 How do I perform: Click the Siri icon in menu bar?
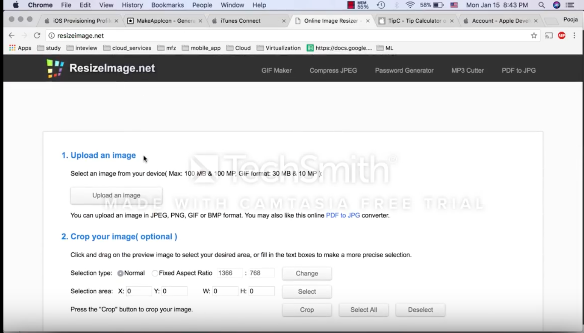point(556,5)
